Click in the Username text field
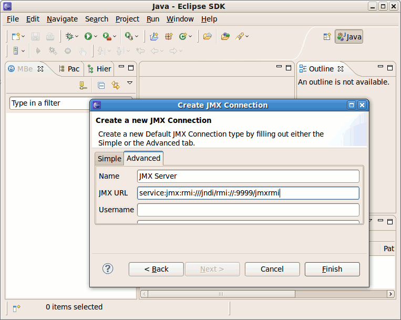The height and width of the screenshot is (320, 401). click(x=248, y=210)
